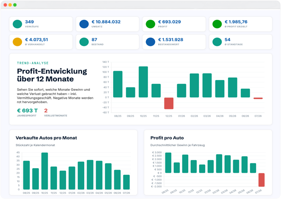This screenshot has height=199, width=281.
Task: Click the 09/25 bar in Profit-Entwicklung chart
Action: [131, 92]
